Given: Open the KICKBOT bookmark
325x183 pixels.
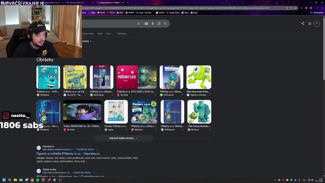Looking at the screenshot, I should coord(130,12).
